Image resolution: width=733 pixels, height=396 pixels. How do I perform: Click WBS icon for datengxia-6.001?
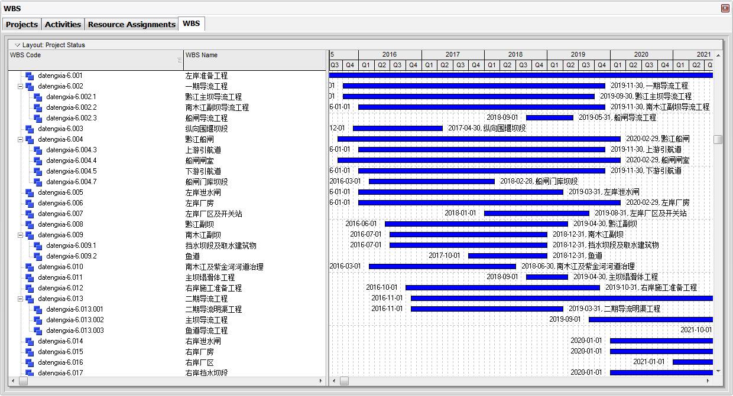pos(30,76)
